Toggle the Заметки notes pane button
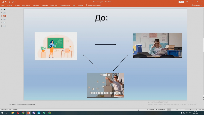The height and width of the screenshot is (115, 204). point(150,110)
